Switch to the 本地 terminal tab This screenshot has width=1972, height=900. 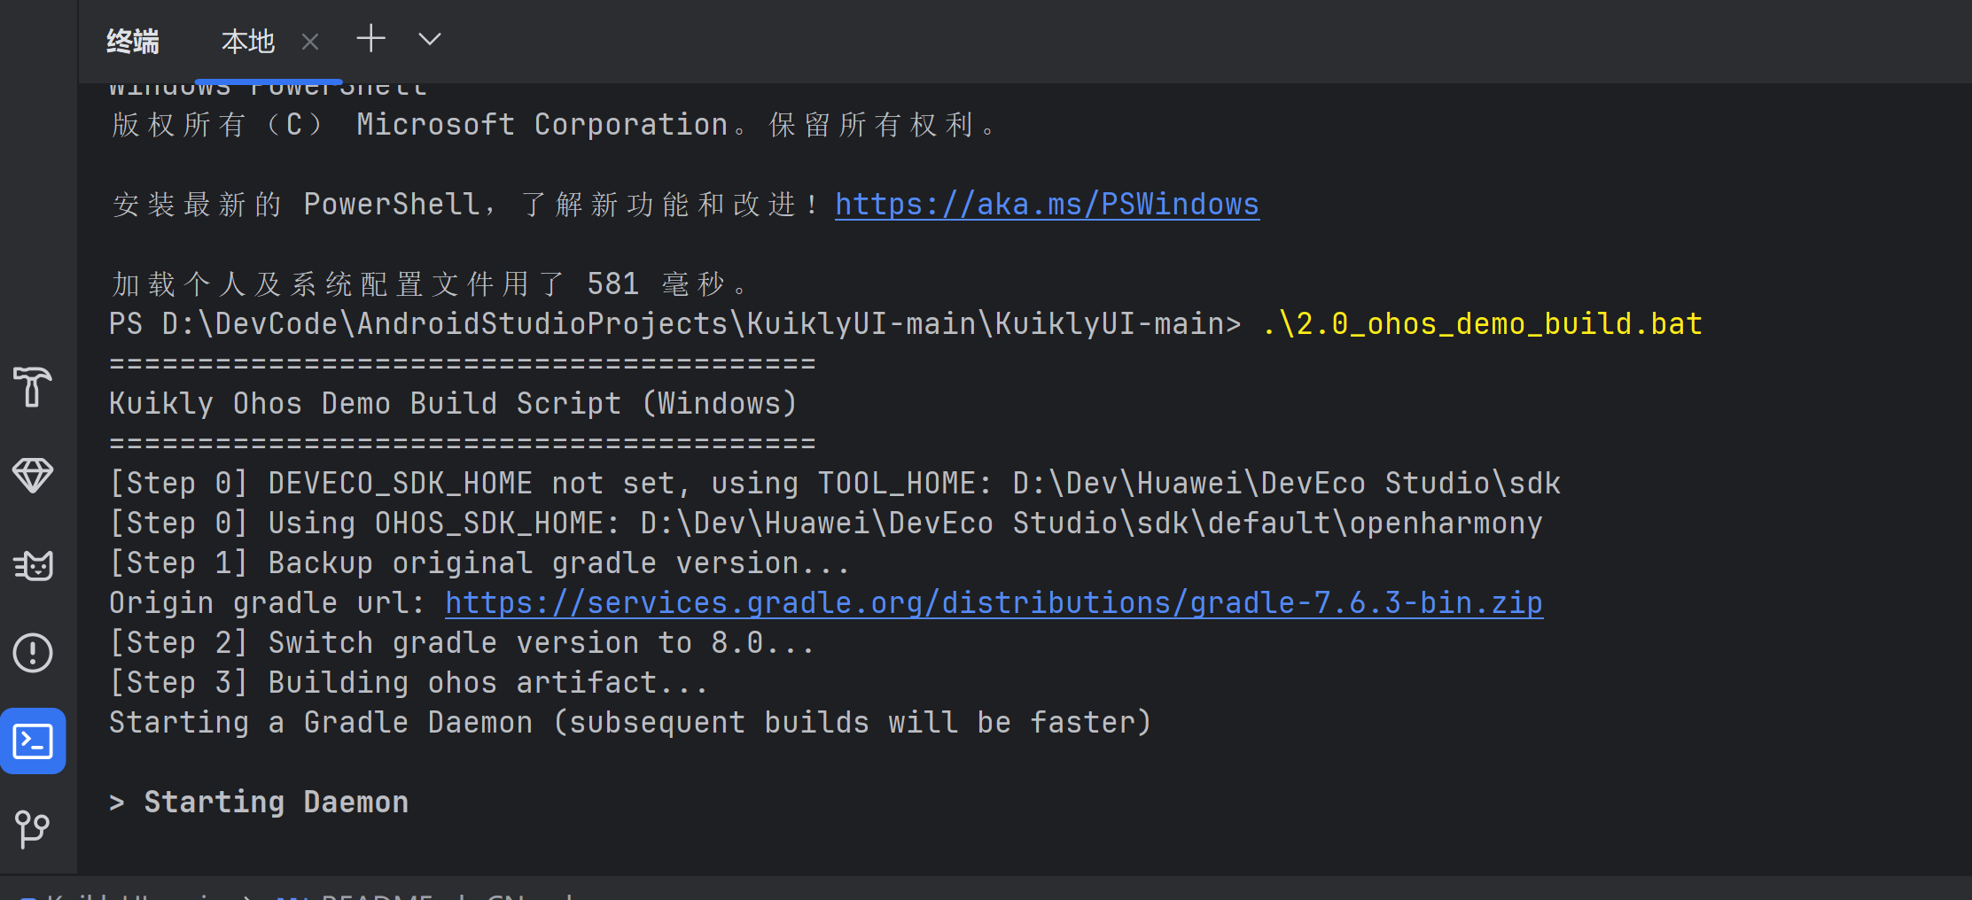[248, 42]
